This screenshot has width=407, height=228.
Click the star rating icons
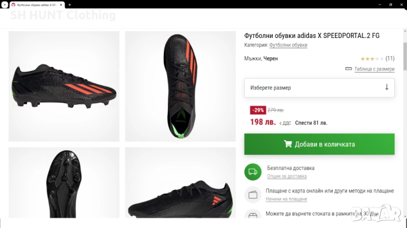coord(371,59)
